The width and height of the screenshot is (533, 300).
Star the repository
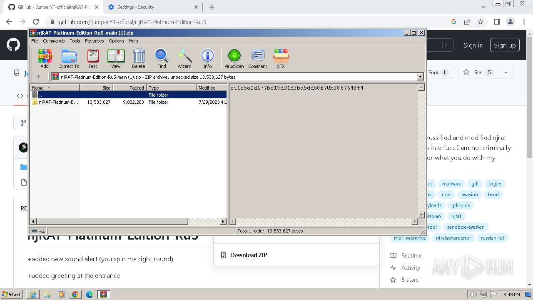click(478, 72)
